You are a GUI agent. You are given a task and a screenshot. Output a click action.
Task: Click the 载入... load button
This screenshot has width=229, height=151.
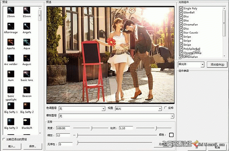pyautogui.click(x=12, y=146)
